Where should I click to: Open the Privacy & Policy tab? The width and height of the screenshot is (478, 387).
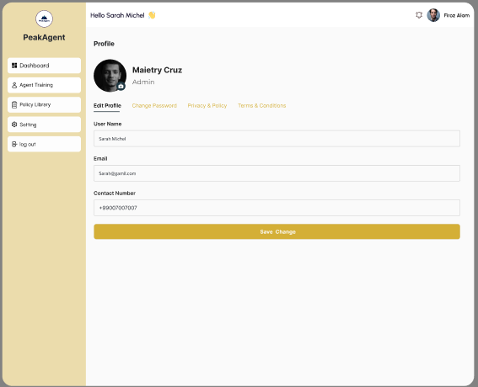(x=207, y=105)
